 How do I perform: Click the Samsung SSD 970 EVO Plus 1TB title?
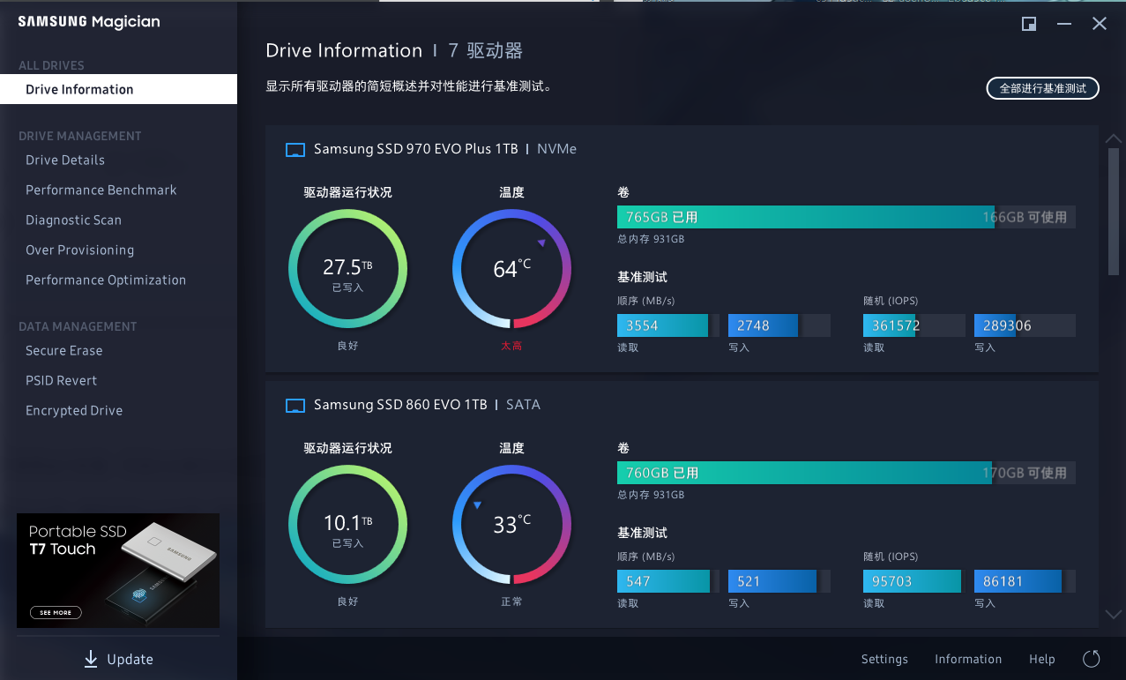point(416,149)
